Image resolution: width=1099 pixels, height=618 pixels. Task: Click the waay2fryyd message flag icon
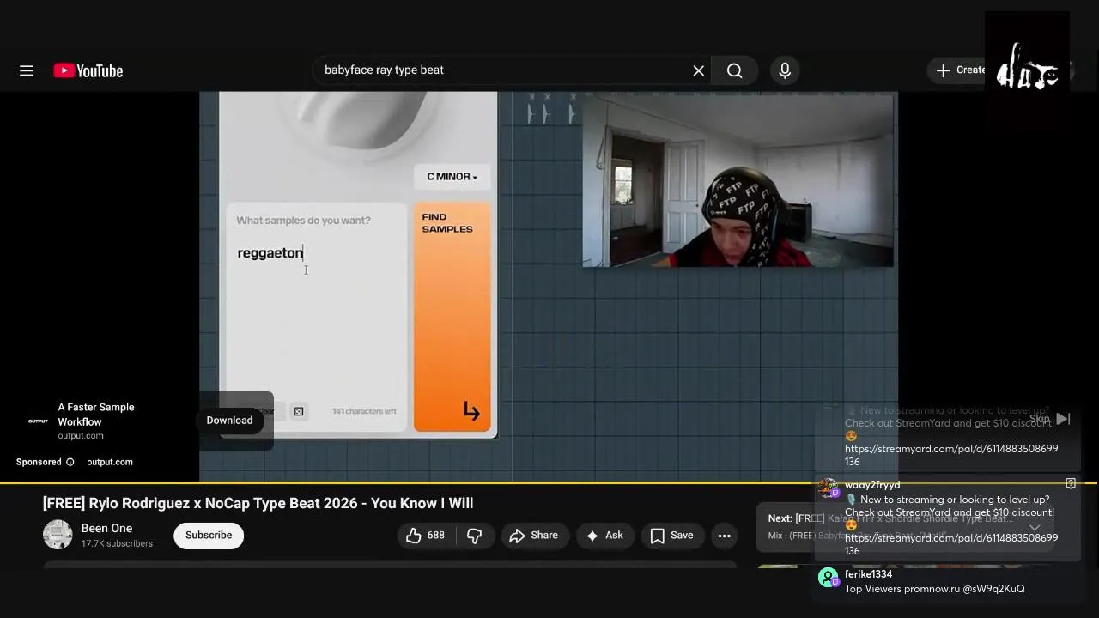(1071, 484)
